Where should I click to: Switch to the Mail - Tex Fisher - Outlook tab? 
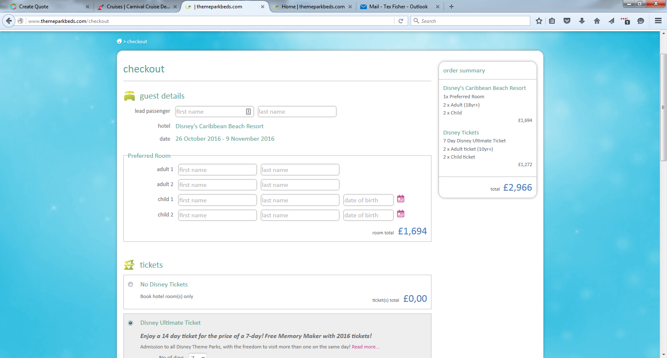point(399,7)
